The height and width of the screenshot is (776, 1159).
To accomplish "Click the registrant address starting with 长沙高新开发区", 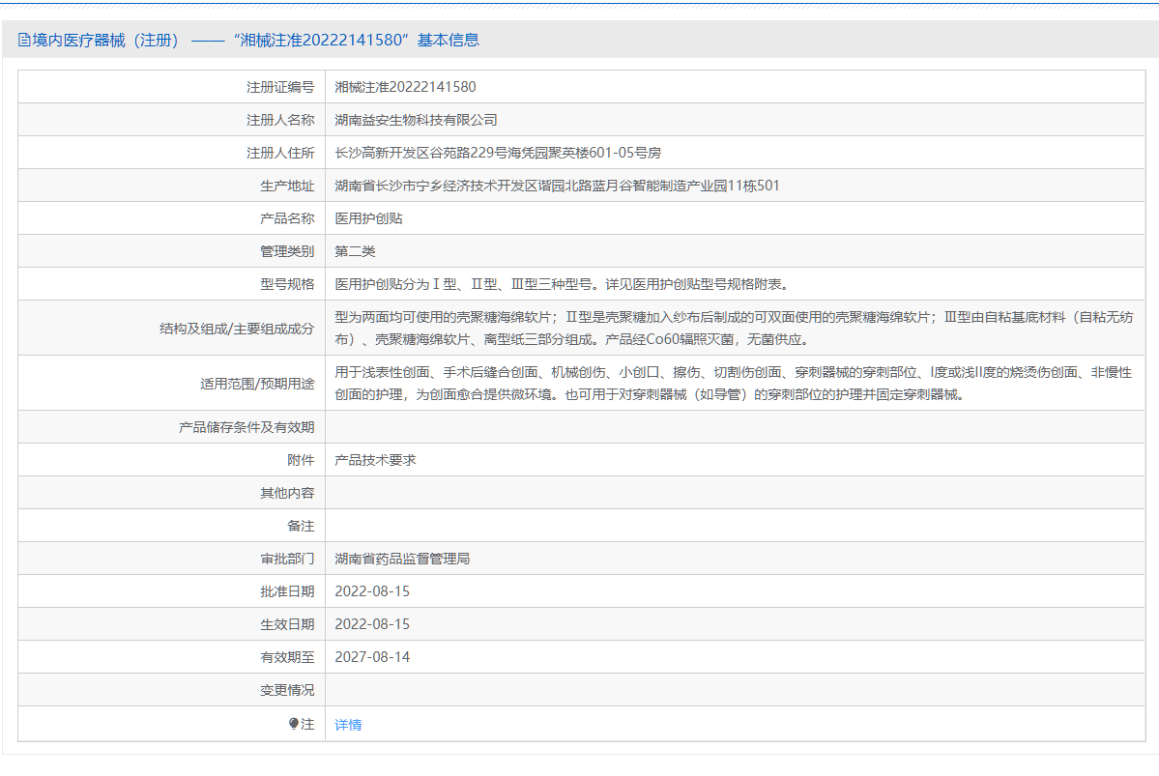I will point(497,153).
